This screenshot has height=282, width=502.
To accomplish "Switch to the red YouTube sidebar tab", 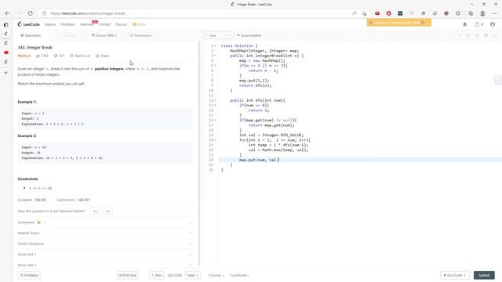I will click(x=6, y=52).
